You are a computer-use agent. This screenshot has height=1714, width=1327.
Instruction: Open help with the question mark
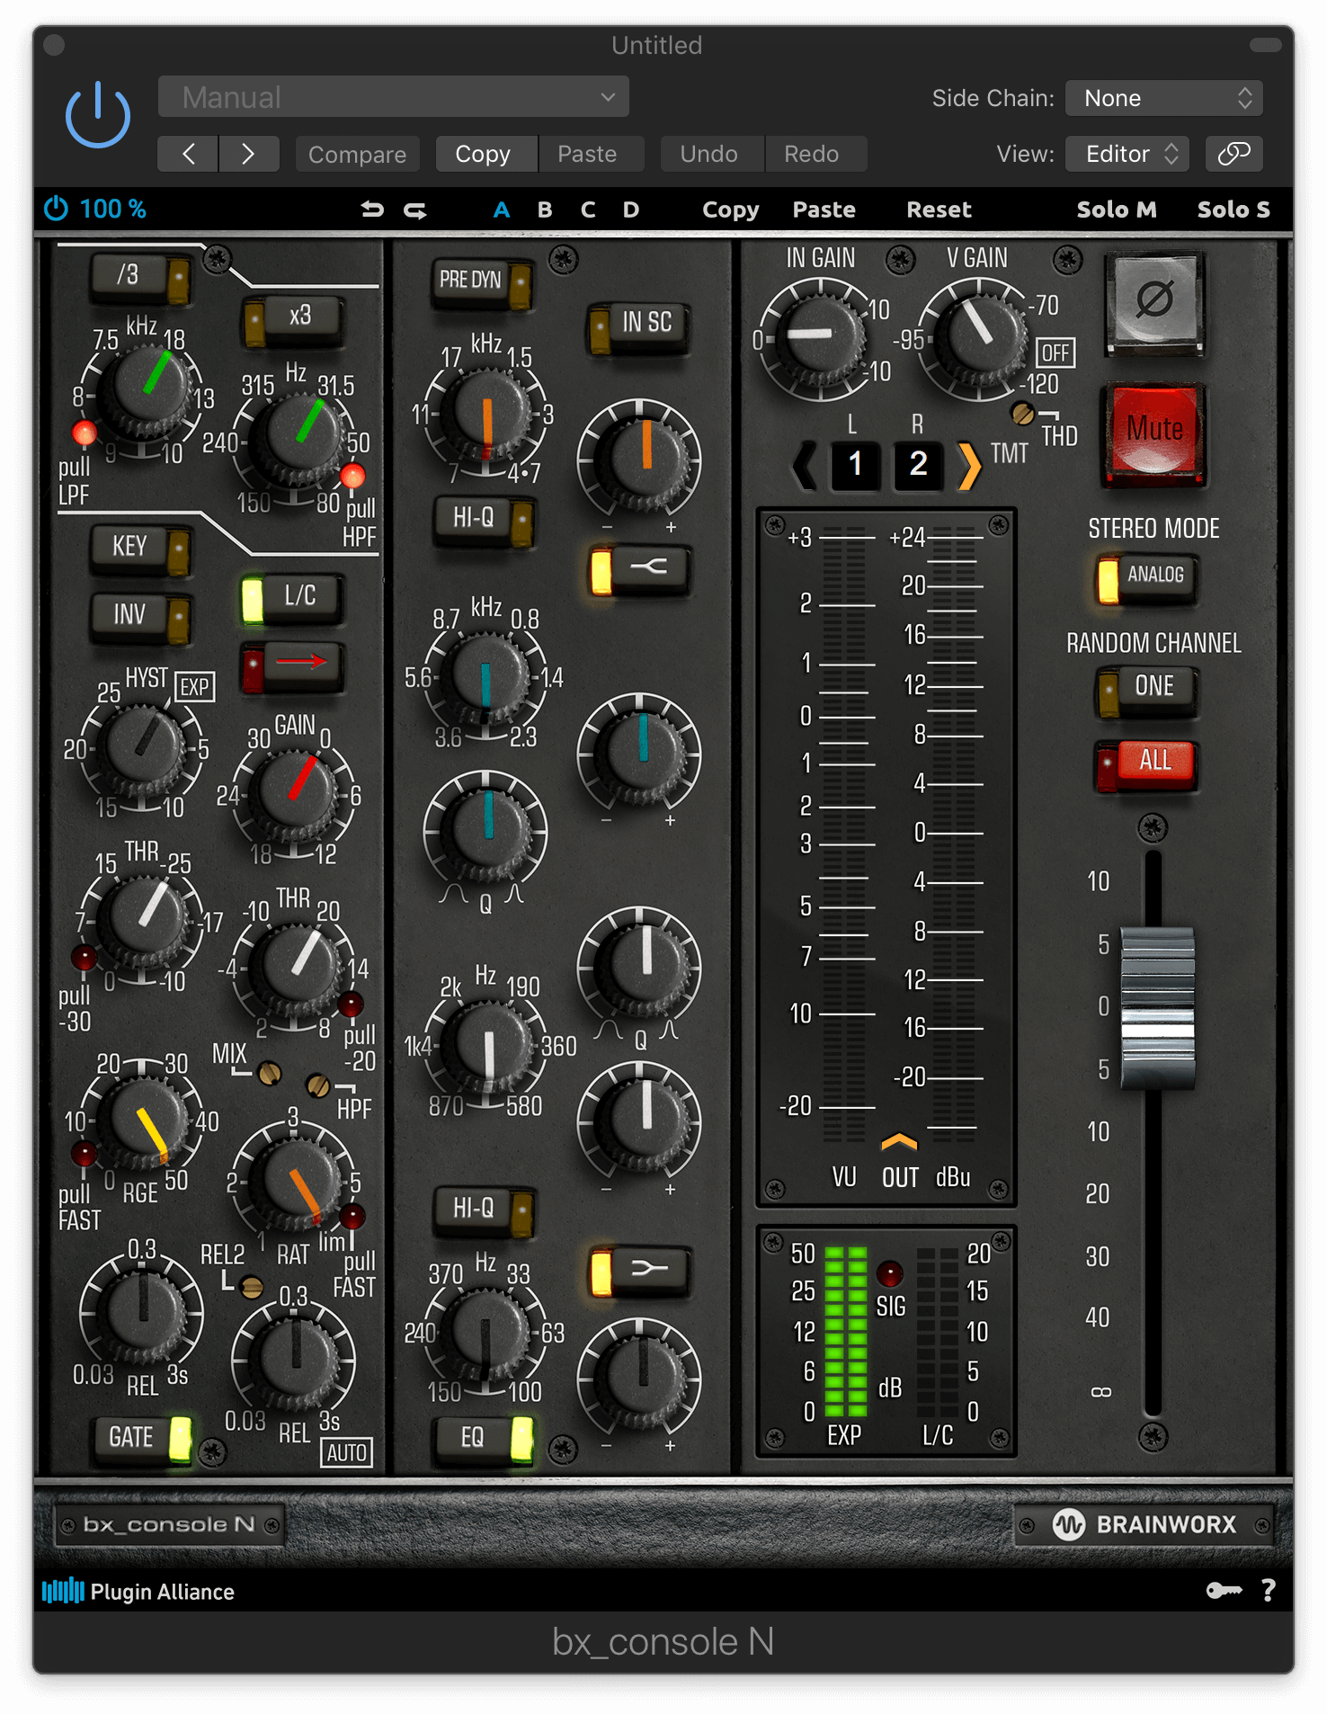(x=1268, y=1591)
